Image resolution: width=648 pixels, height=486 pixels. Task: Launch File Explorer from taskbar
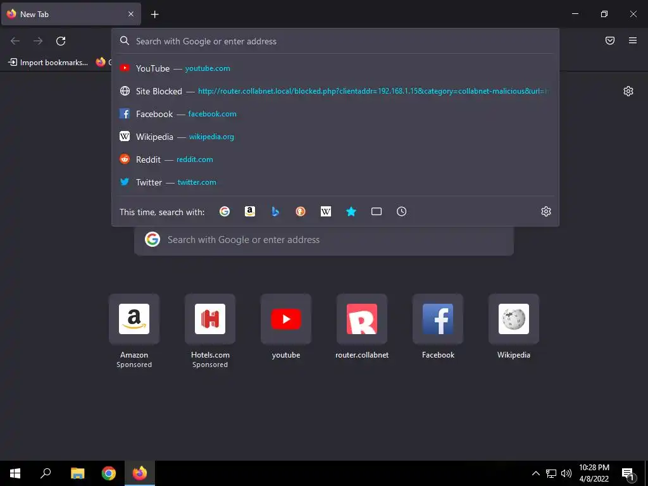coord(77,473)
